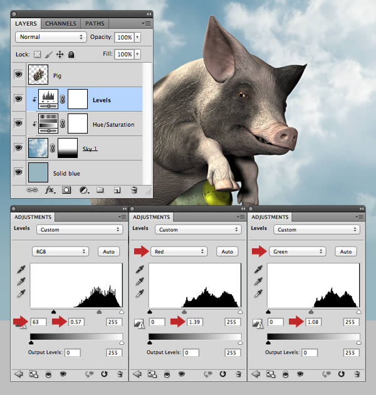Click the black input slider in RGB panel
The image size is (376, 395).
53,312
